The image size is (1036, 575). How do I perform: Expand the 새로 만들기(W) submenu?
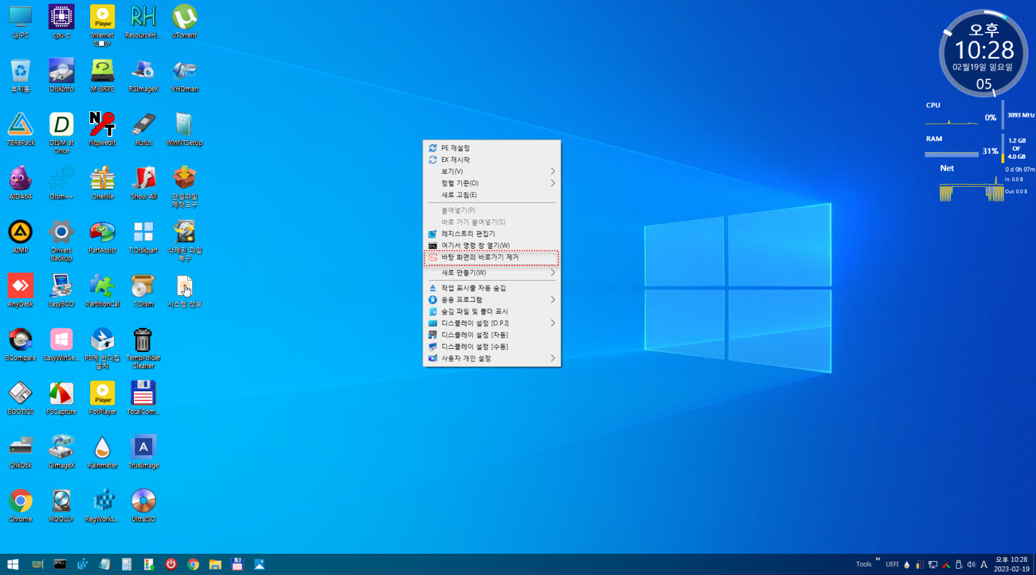(491, 272)
